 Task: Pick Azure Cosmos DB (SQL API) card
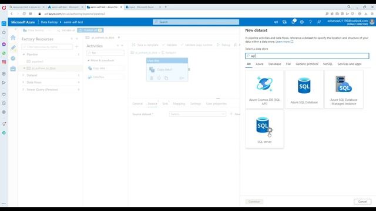pos(264,89)
